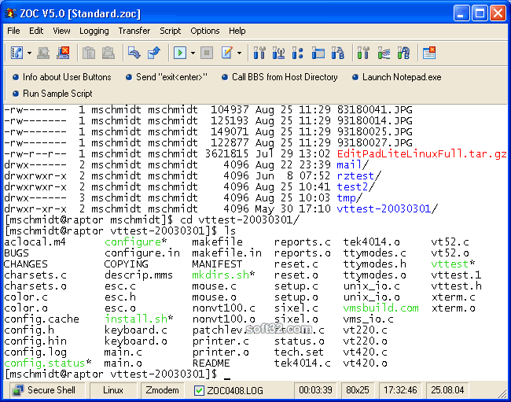This screenshot has height=402, width=511.
Task: Open the Transfer menu
Action: [x=134, y=31]
